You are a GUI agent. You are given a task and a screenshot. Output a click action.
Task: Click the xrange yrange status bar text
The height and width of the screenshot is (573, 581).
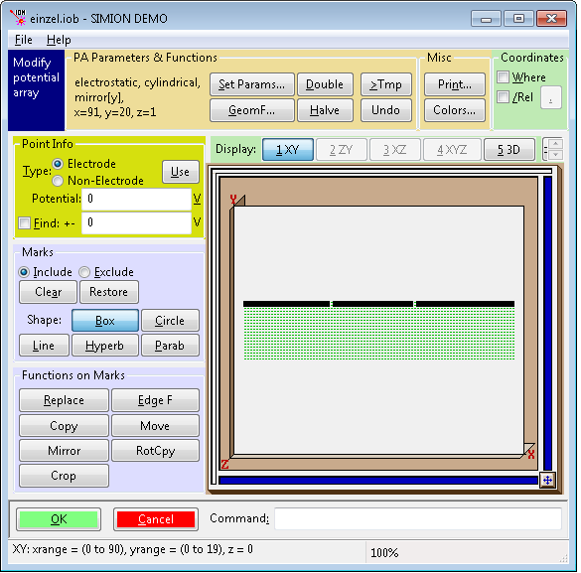tap(133, 549)
